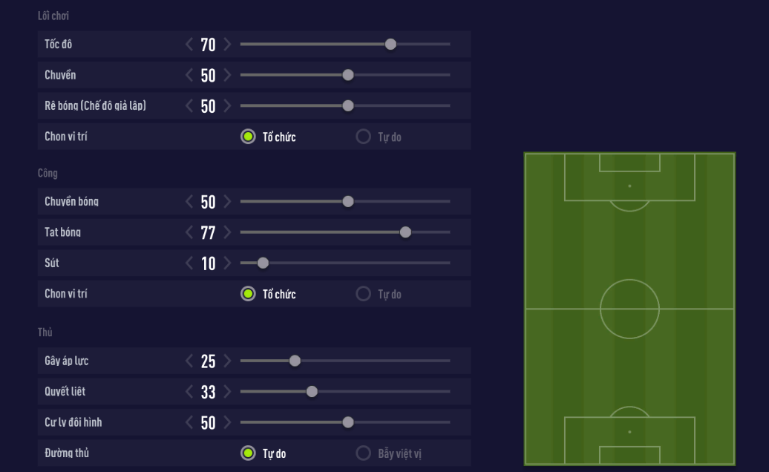769x472 pixels.
Task: Increase Cự ly đội hình with right arrow
Action: click(x=227, y=423)
